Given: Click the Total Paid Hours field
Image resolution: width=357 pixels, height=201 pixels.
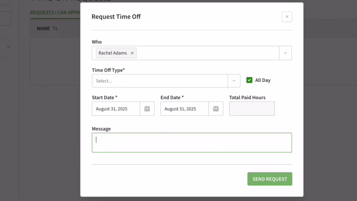Looking at the screenshot, I should [x=252, y=109].
